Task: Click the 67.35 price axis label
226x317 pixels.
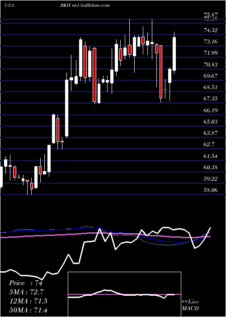Action: click(x=211, y=99)
